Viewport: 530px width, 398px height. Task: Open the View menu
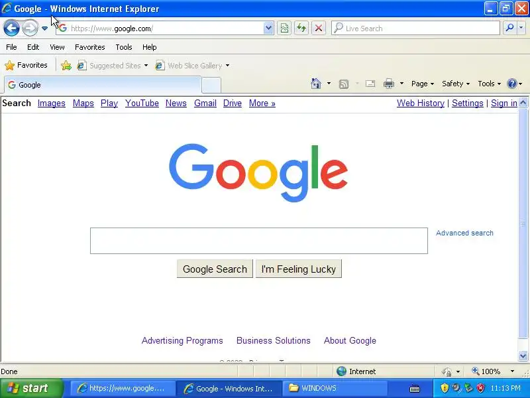(x=57, y=47)
